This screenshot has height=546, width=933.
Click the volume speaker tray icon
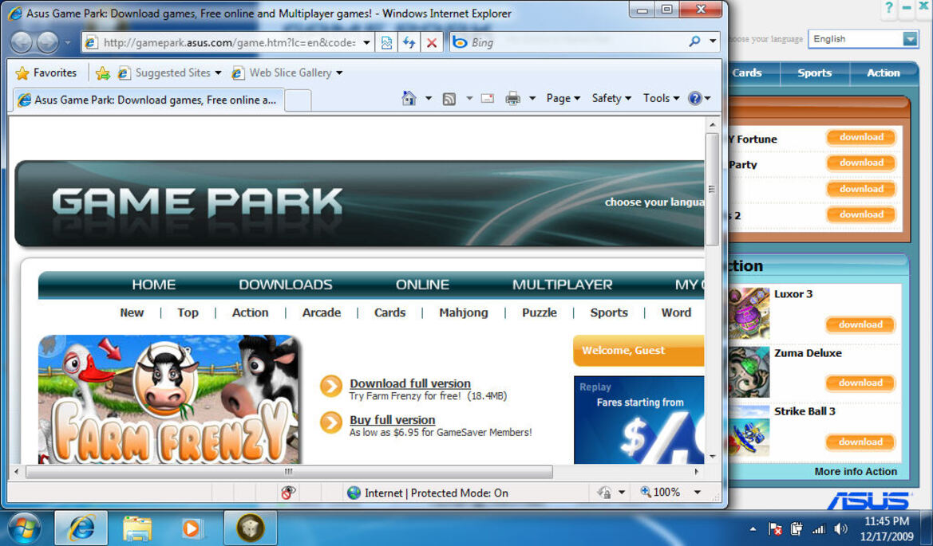(x=840, y=528)
